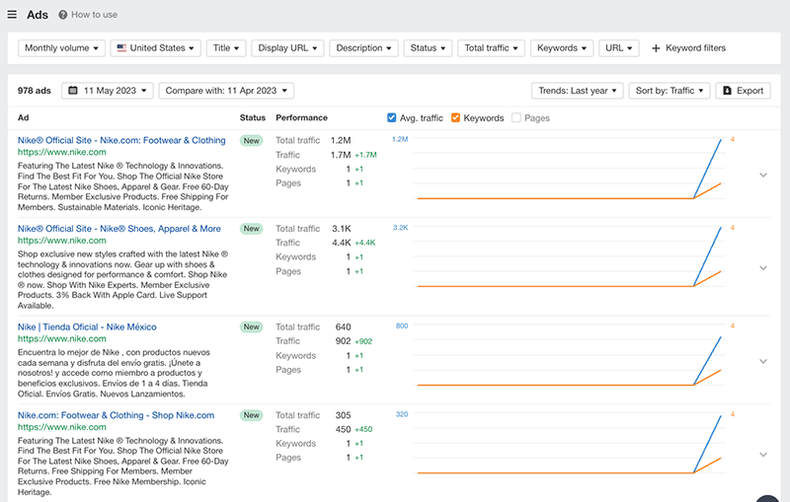Viewport: 790px width, 502px height.
Task: Expand the Nike México ad row
Action: click(763, 361)
